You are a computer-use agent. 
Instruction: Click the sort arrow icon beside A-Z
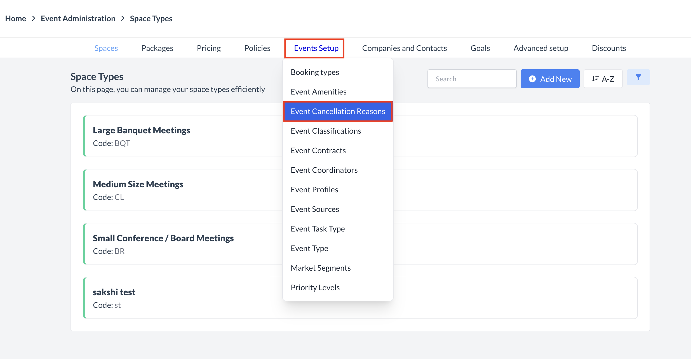tap(595, 79)
